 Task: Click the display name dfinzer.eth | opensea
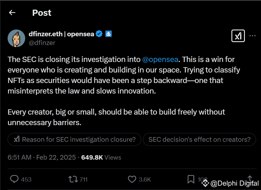pyautogui.click(x=61, y=34)
